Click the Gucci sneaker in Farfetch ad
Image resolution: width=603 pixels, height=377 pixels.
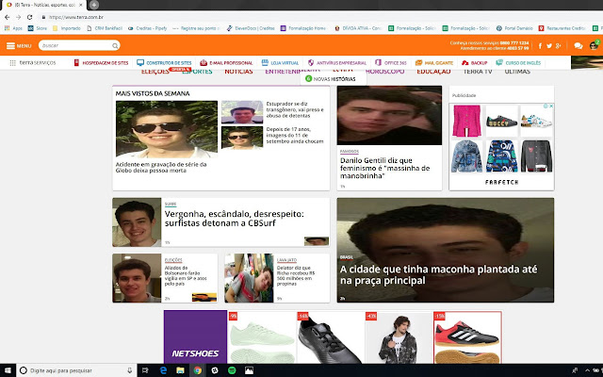501,121
